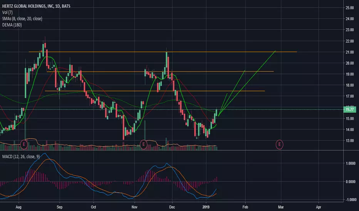Select the 21.00 orange resistance line
The height and width of the screenshot is (211, 359).
(x=163, y=52)
